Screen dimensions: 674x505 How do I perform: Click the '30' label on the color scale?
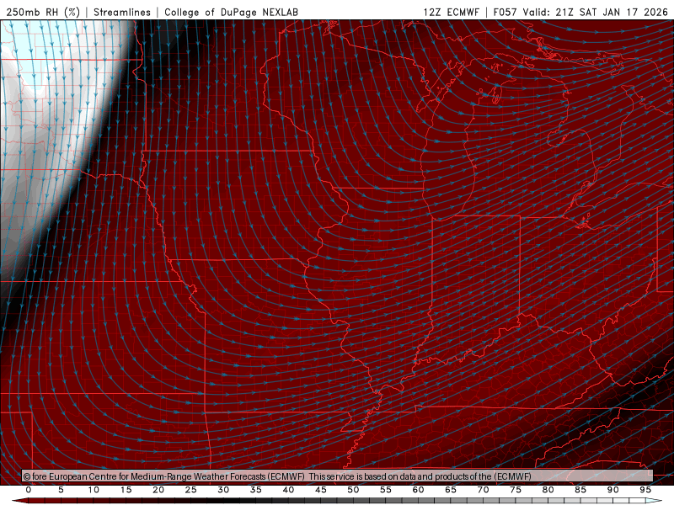coord(223,490)
